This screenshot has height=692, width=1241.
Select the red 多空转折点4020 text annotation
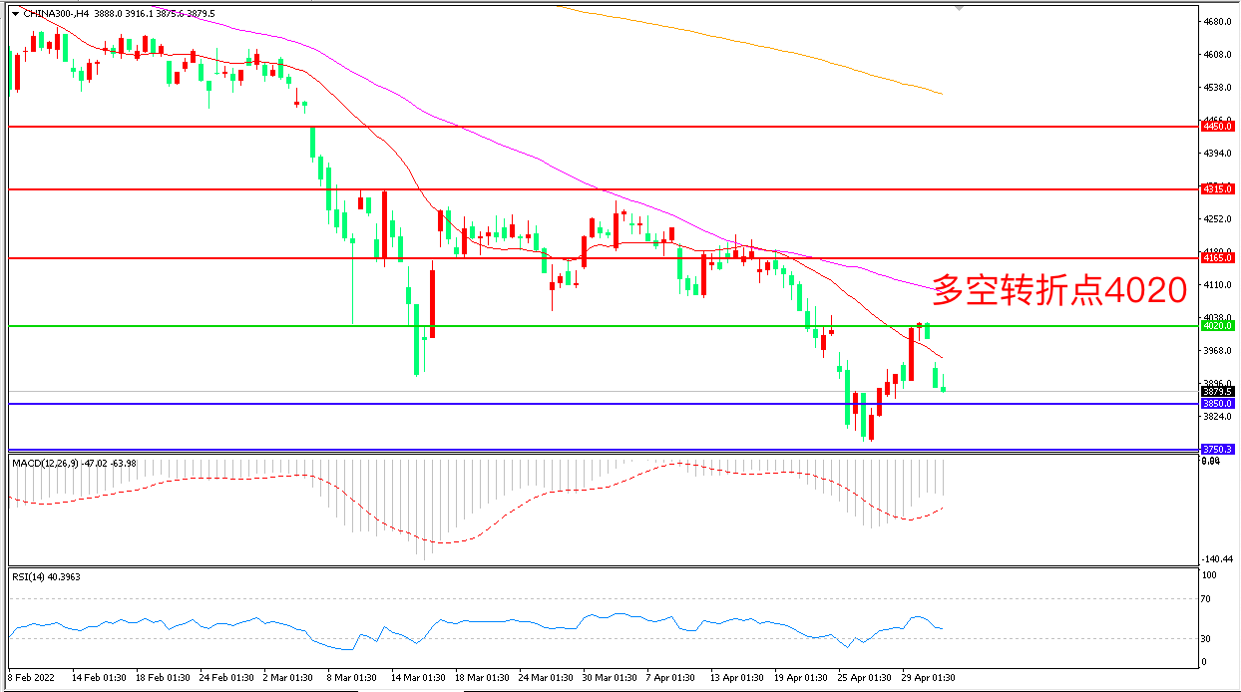(x=1059, y=290)
